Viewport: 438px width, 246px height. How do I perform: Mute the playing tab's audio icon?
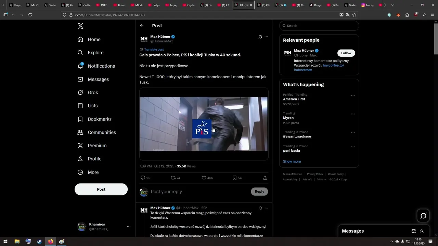click(x=242, y=5)
